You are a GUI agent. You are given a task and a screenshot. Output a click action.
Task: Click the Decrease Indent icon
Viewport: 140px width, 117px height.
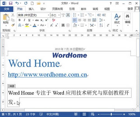pyautogui.click(x=99, y=15)
